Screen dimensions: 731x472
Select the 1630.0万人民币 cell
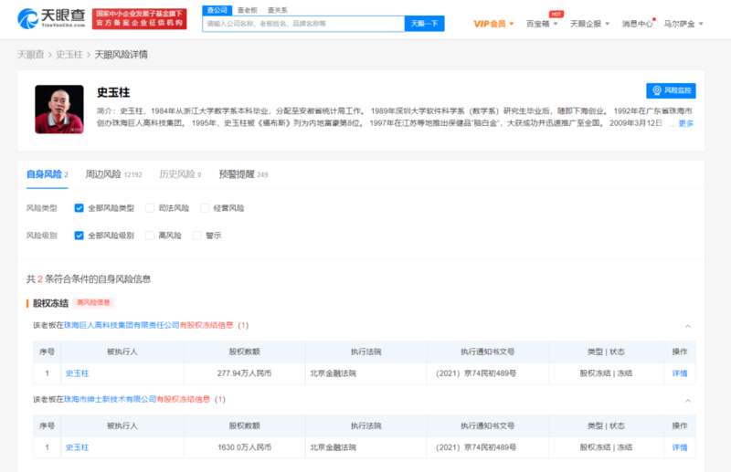click(x=244, y=447)
